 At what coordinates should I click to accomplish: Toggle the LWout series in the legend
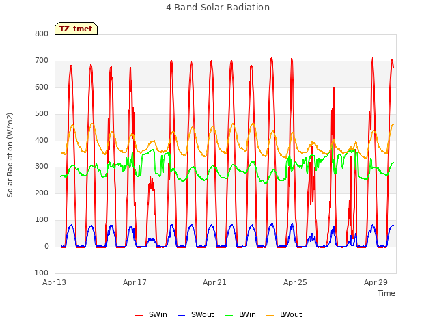284,314
